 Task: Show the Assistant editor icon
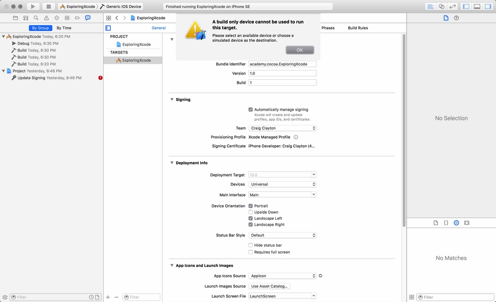tap(441, 6)
